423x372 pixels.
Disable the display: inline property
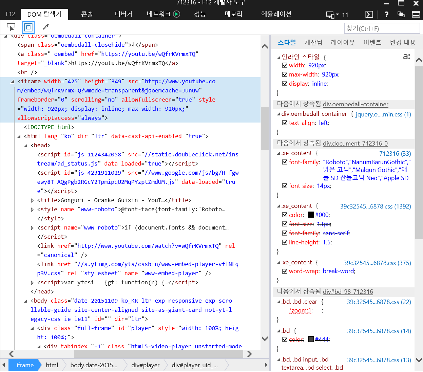285,84
